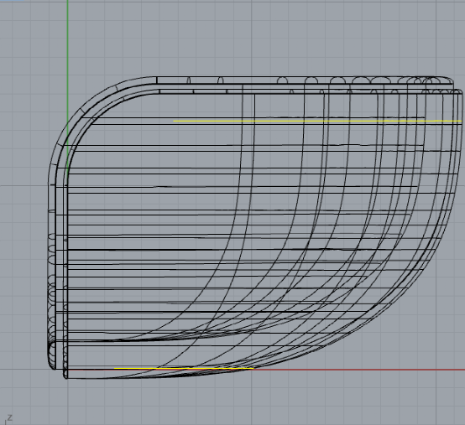
Task: Click the Z label of the world axes icon
Action: coord(10,417)
